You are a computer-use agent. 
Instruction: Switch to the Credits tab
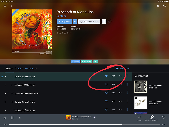19,68
